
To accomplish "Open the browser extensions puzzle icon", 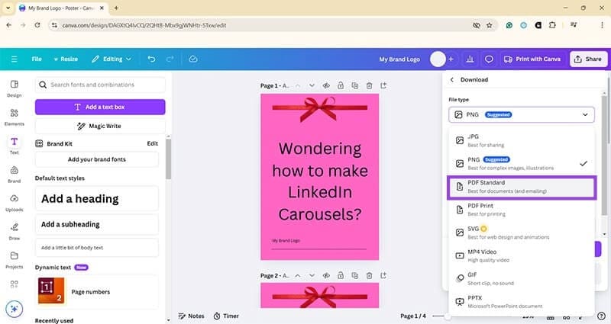I will 552,25.
